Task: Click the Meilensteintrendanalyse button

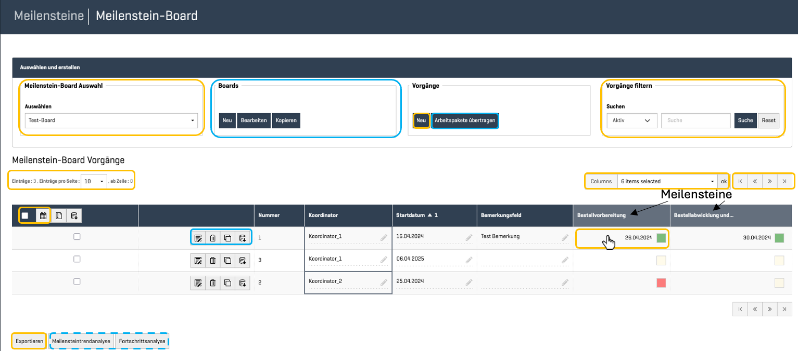Action: [81, 341]
